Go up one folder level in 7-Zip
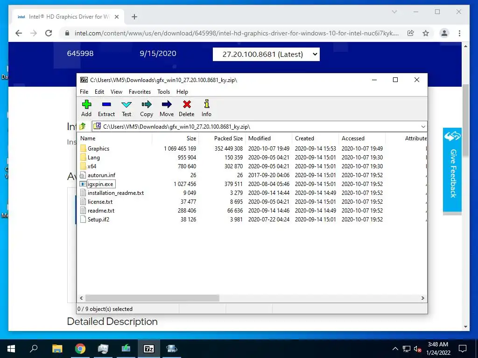 83,126
